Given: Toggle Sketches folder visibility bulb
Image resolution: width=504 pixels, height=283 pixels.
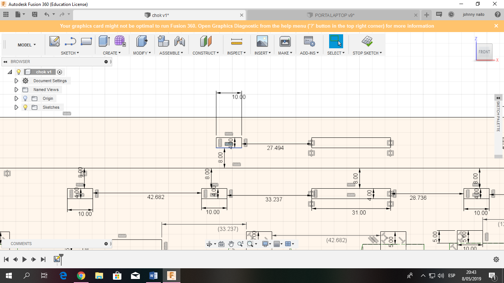Looking at the screenshot, I should [x=25, y=107].
